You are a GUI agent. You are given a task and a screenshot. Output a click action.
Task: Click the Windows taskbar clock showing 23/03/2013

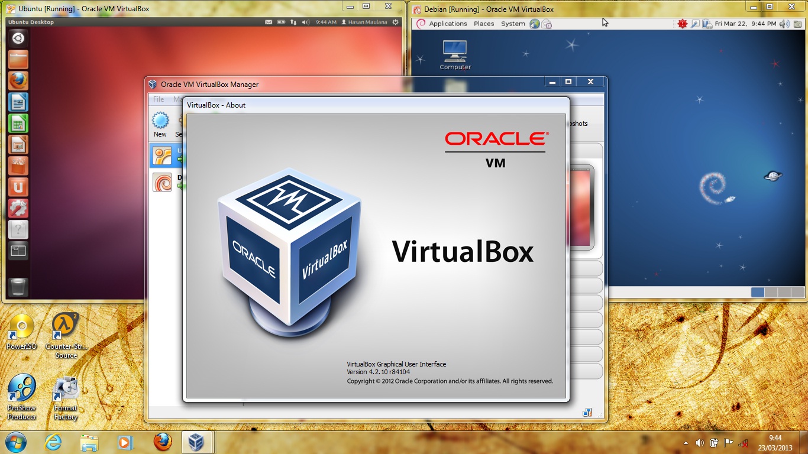[x=775, y=442]
